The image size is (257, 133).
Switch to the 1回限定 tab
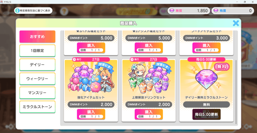coord(37,51)
